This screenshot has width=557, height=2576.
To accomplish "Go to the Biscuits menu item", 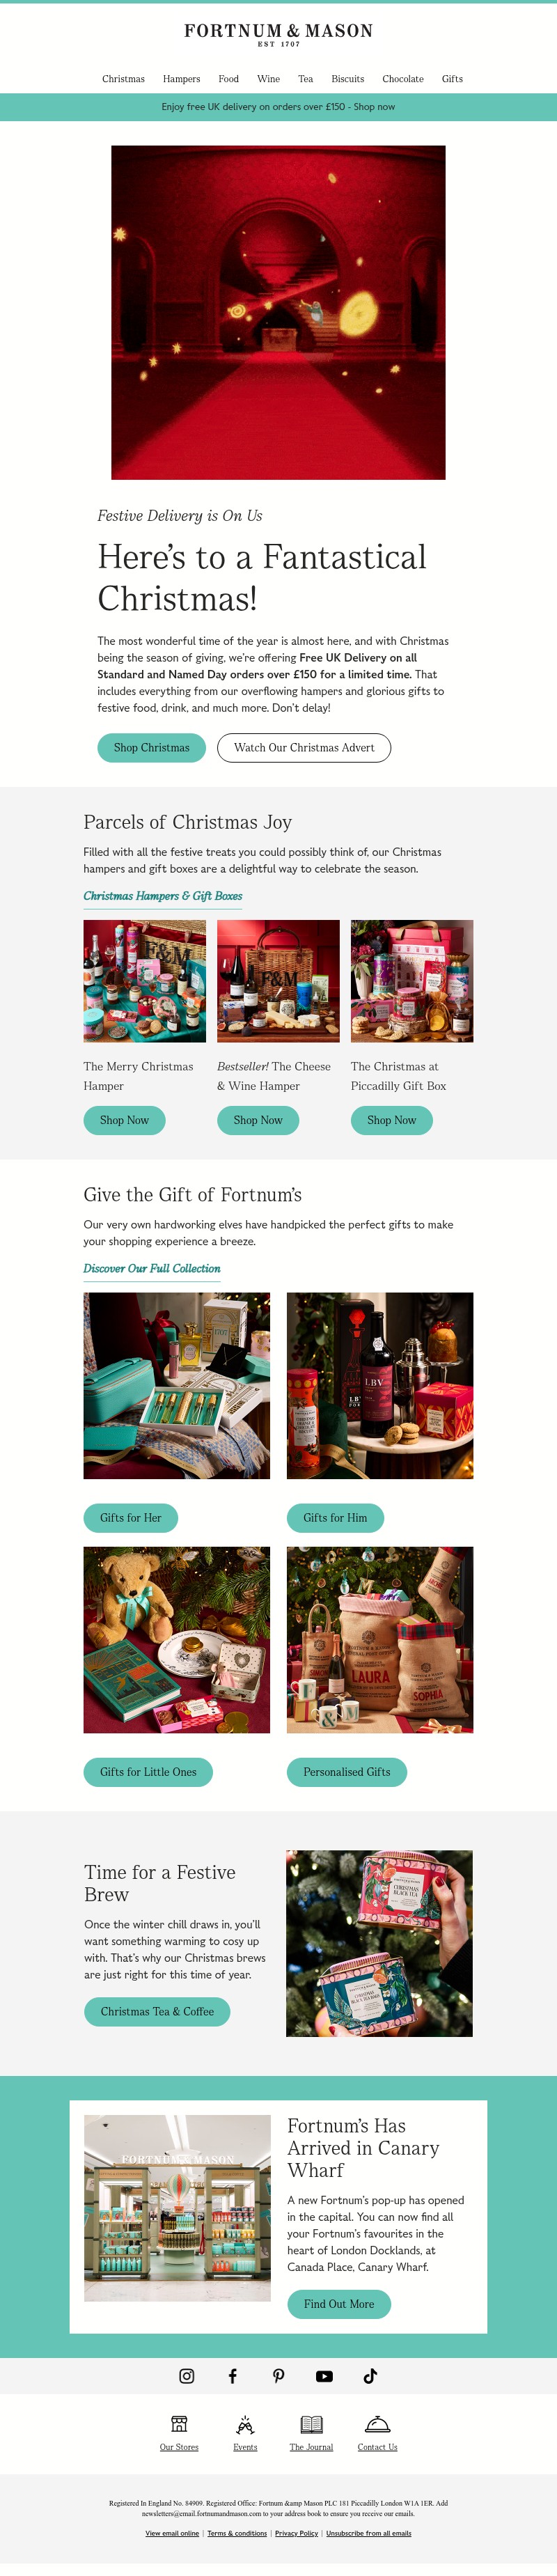I will pos(348,79).
